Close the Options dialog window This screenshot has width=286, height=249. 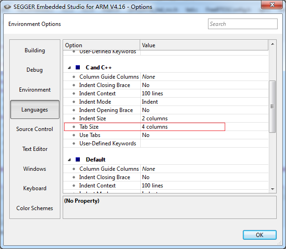pyautogui.click(x=272, y=5)
